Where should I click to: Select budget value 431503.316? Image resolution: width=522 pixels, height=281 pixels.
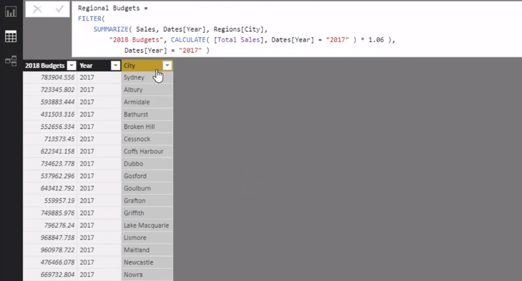tap(50, 114)
